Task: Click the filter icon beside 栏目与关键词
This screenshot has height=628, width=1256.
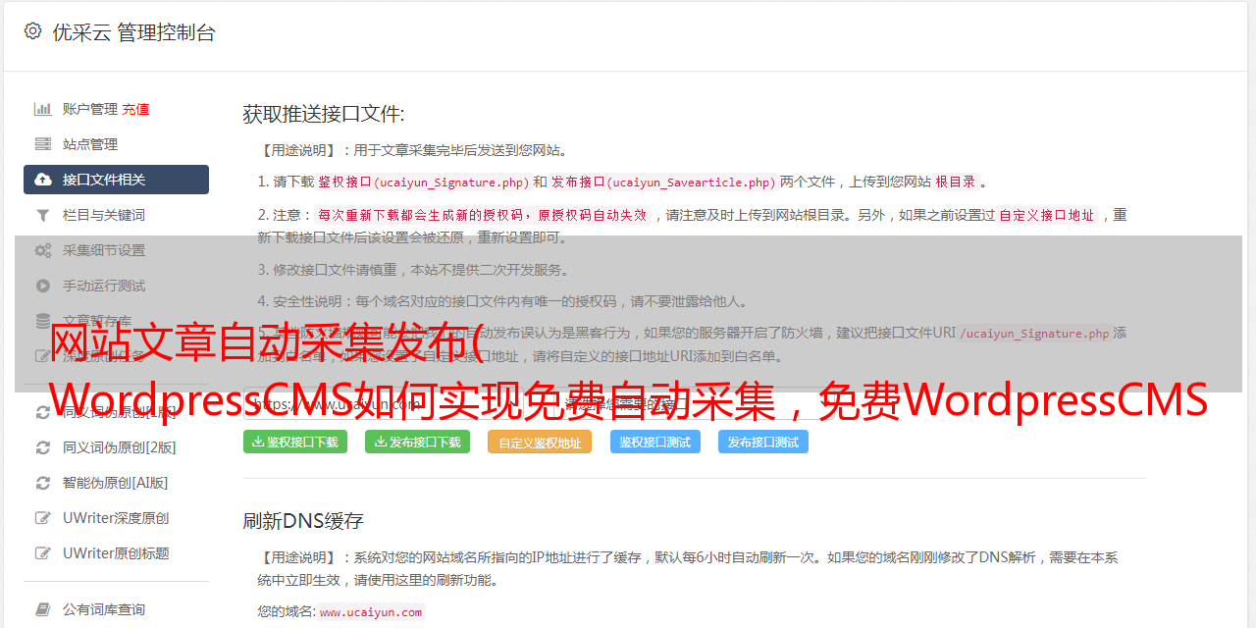Action: [43, 215]
